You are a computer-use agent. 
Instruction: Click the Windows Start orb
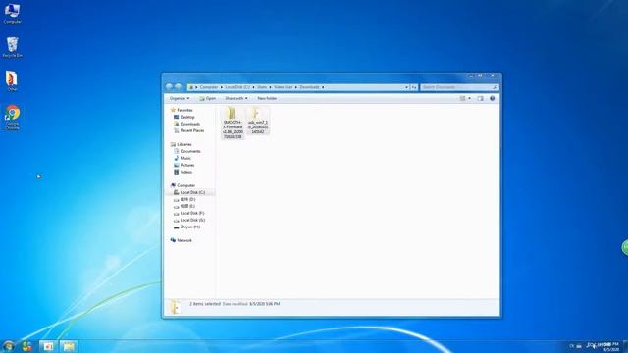coord(9,346)
